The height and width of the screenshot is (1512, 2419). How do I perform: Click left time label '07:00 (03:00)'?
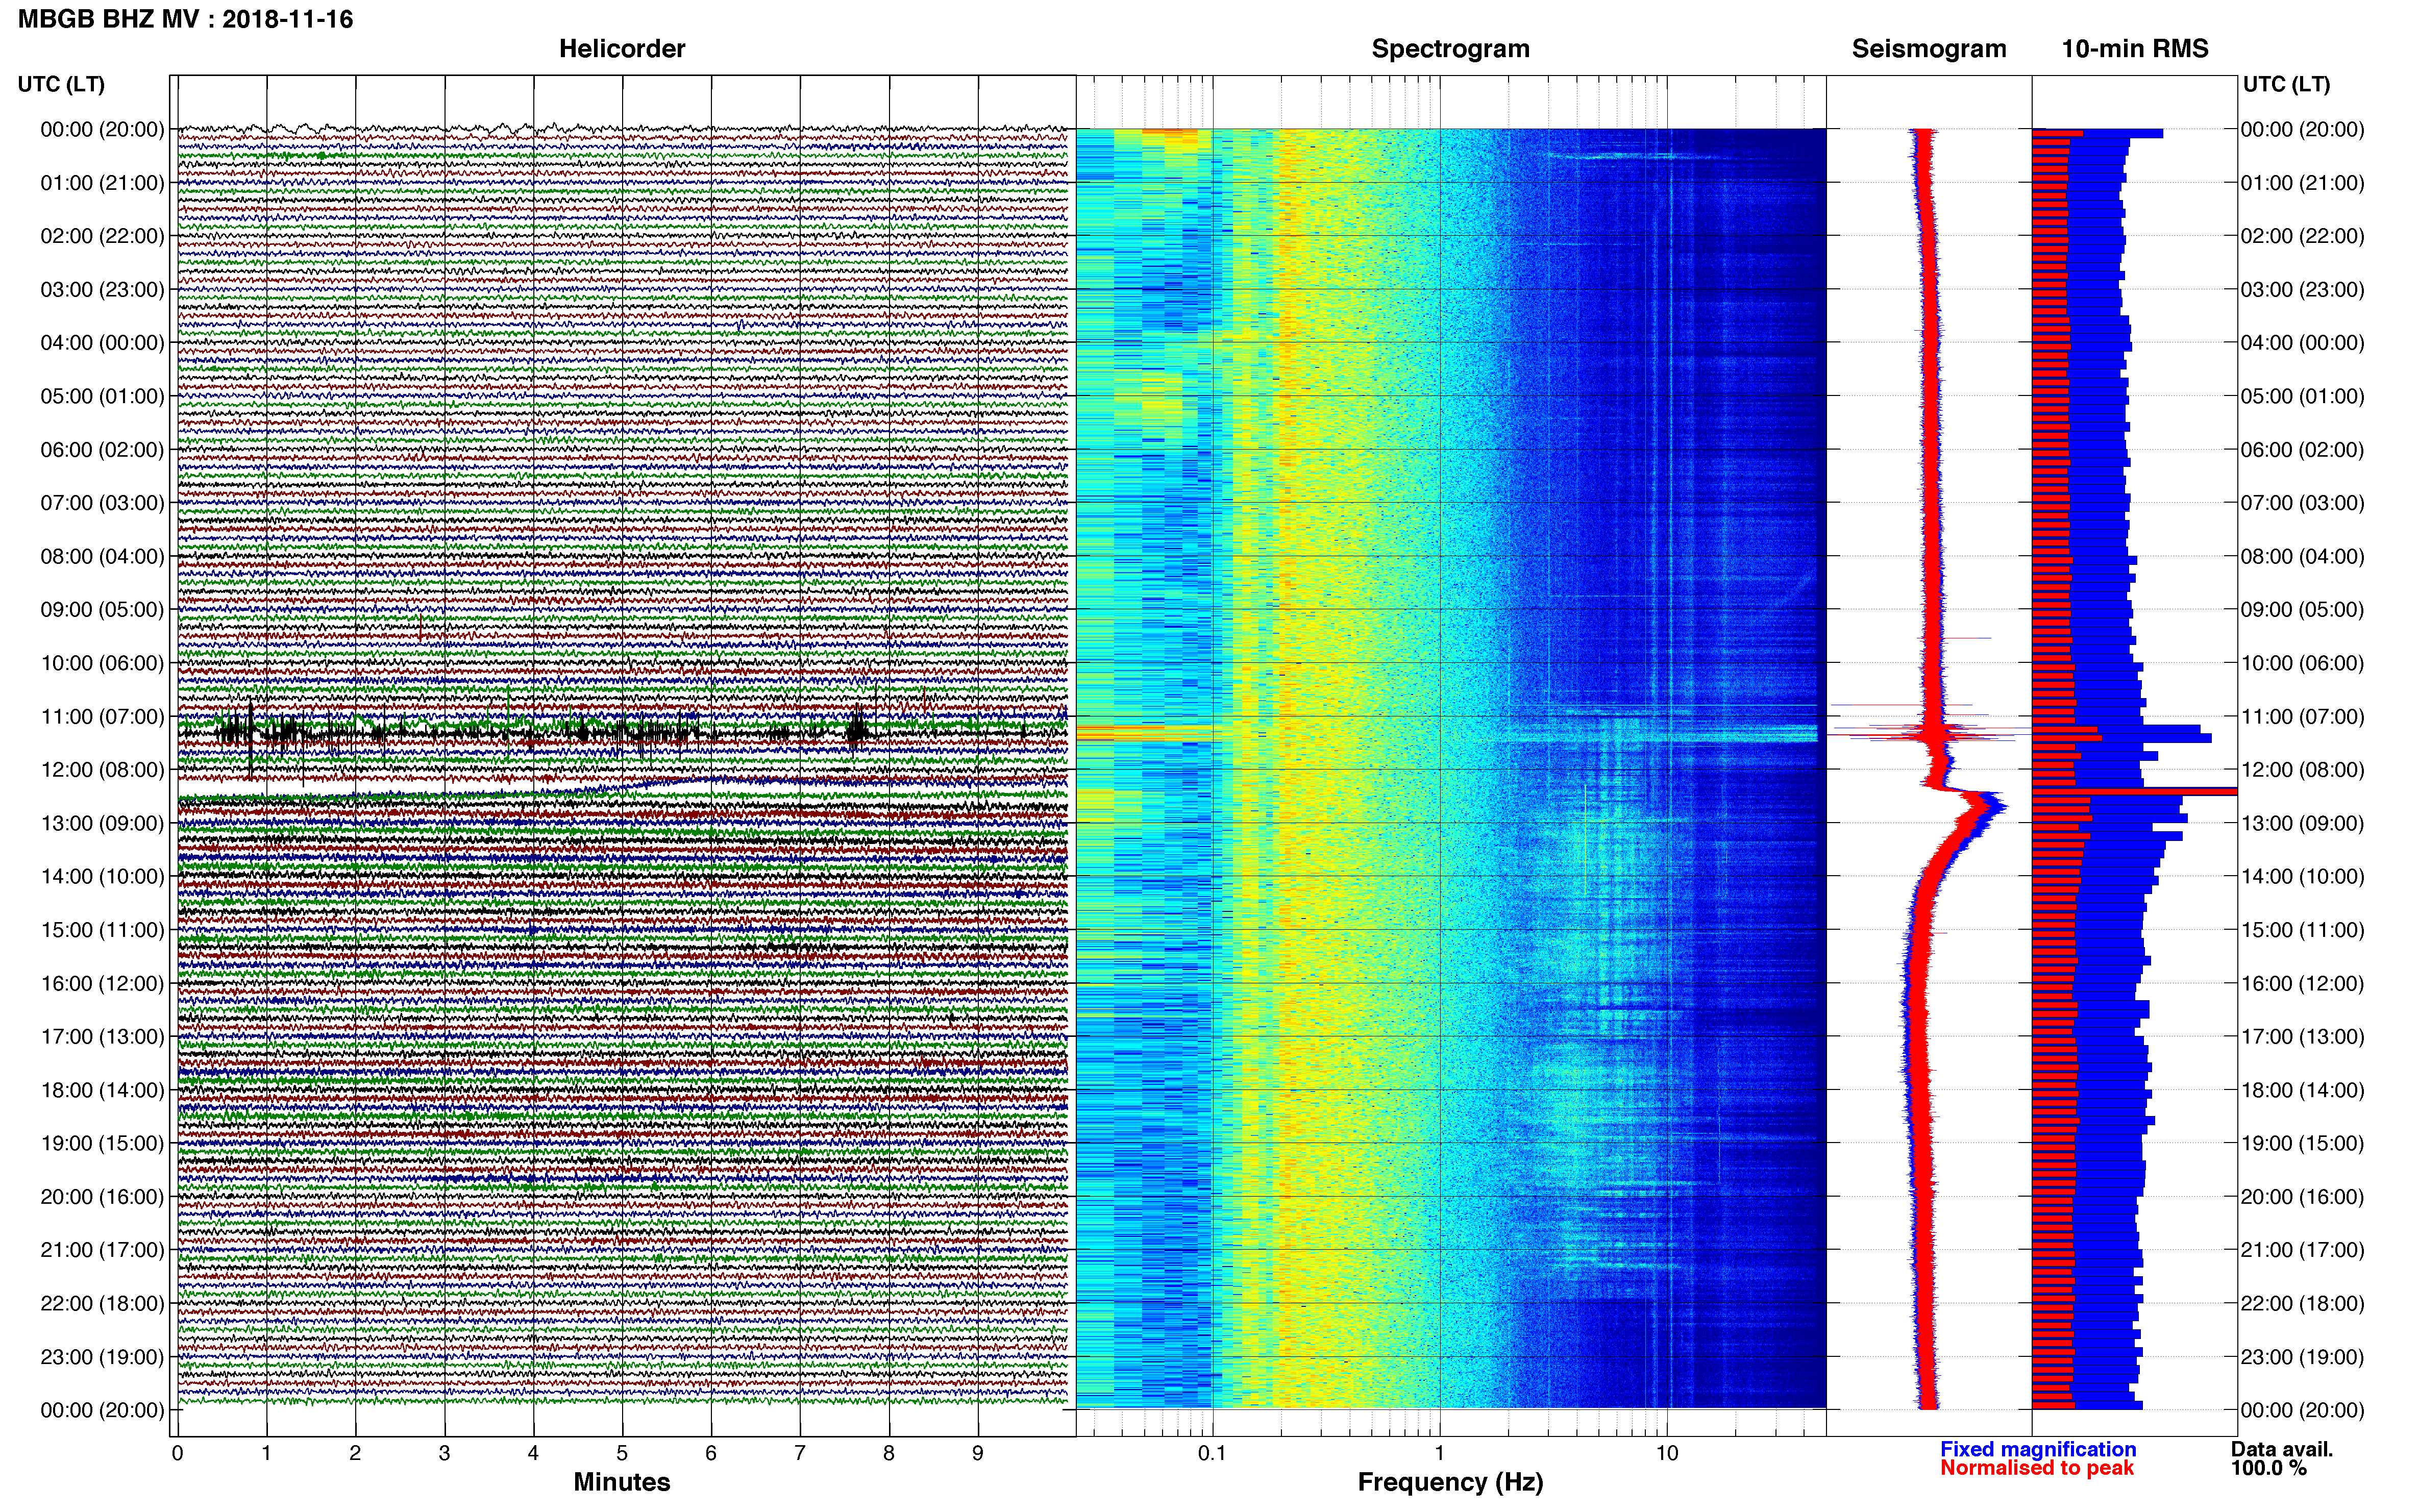(x=102, y=503)
